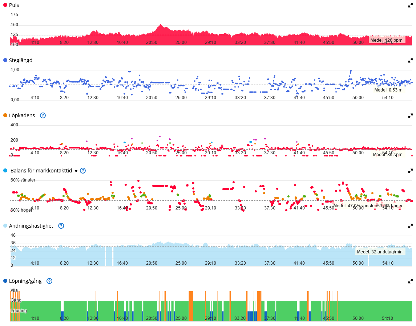
Task: Click the 'Medel: 0,53 m' average label
Action: pos(388,90)
